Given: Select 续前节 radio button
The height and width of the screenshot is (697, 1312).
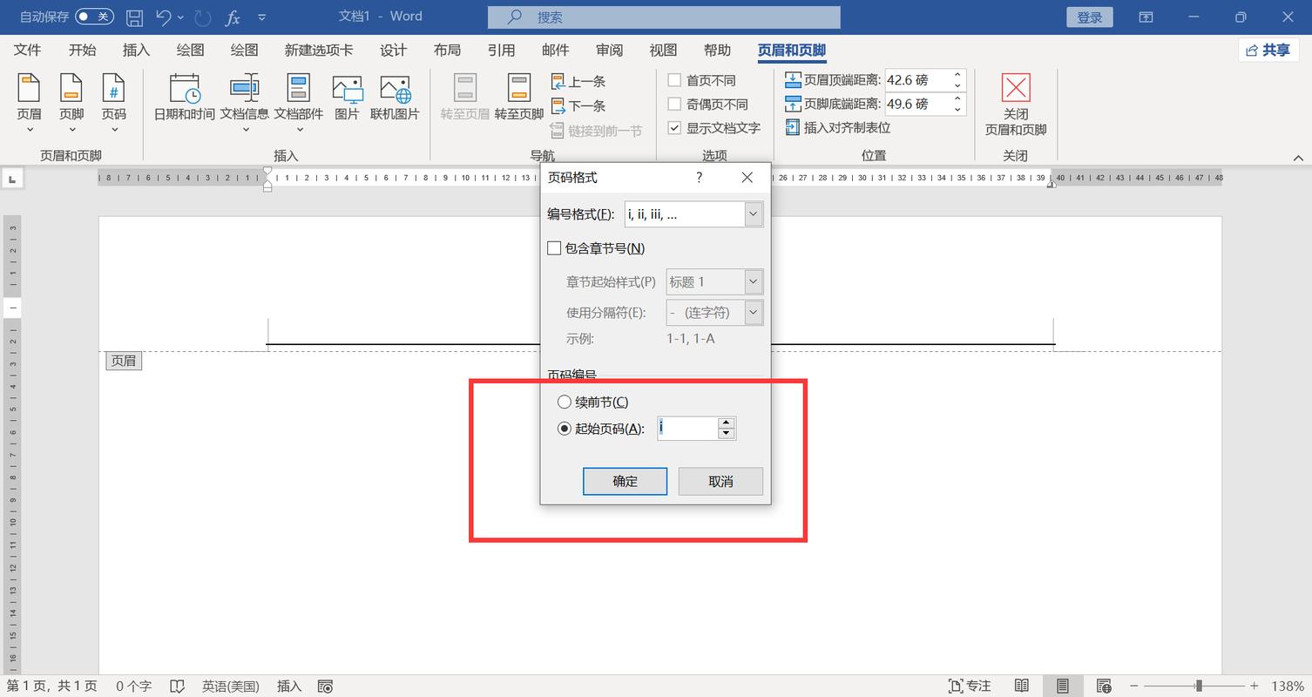Looking at the screenshot, I should point(565,402).
